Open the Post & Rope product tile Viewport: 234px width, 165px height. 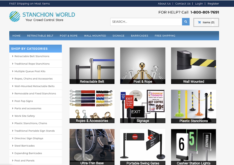pos(143,66)
